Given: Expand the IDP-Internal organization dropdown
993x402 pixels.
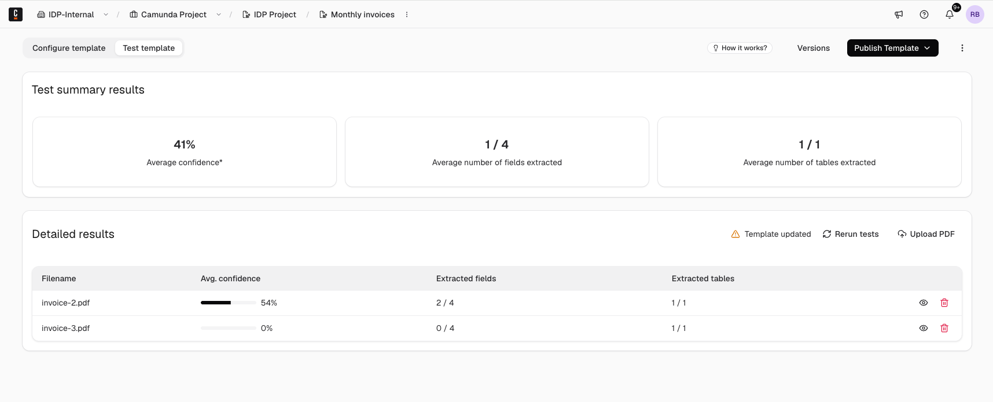Looking at the screenshot, I should (x=106, y=14).
